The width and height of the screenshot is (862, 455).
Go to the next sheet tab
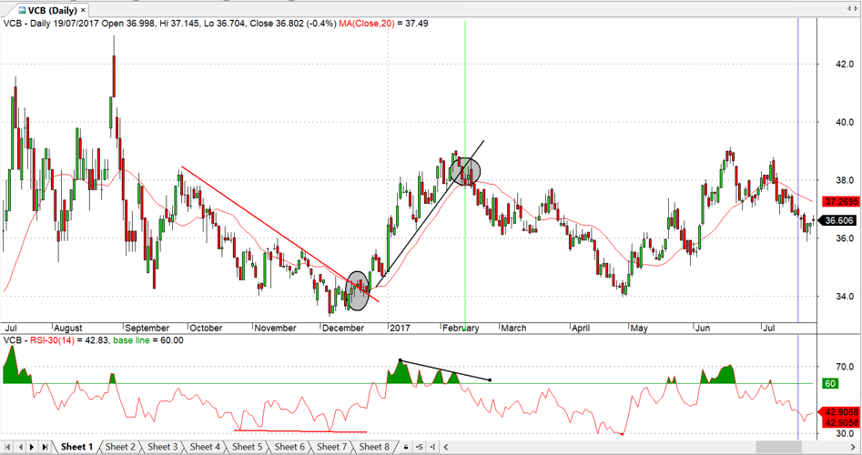coord(32,448)
